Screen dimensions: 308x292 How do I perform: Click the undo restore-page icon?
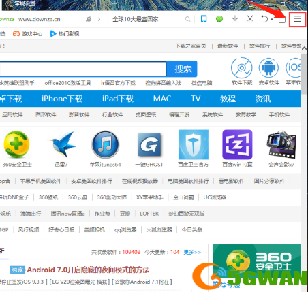point(264,19)
